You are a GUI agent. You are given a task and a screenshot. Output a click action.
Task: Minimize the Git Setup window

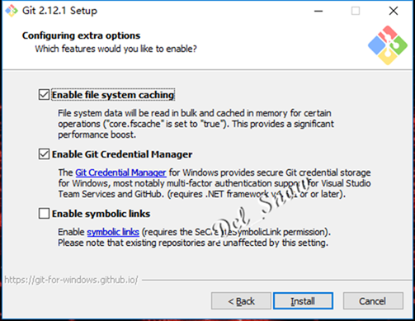click(318, 11)
